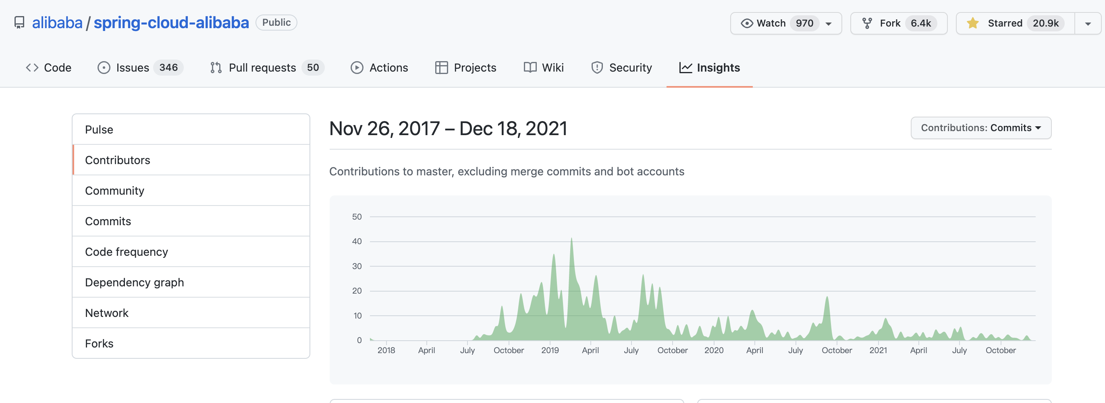The image size is (1105, 403).
Task: Click the Starred button label
Action: [x=1005, y=23]
